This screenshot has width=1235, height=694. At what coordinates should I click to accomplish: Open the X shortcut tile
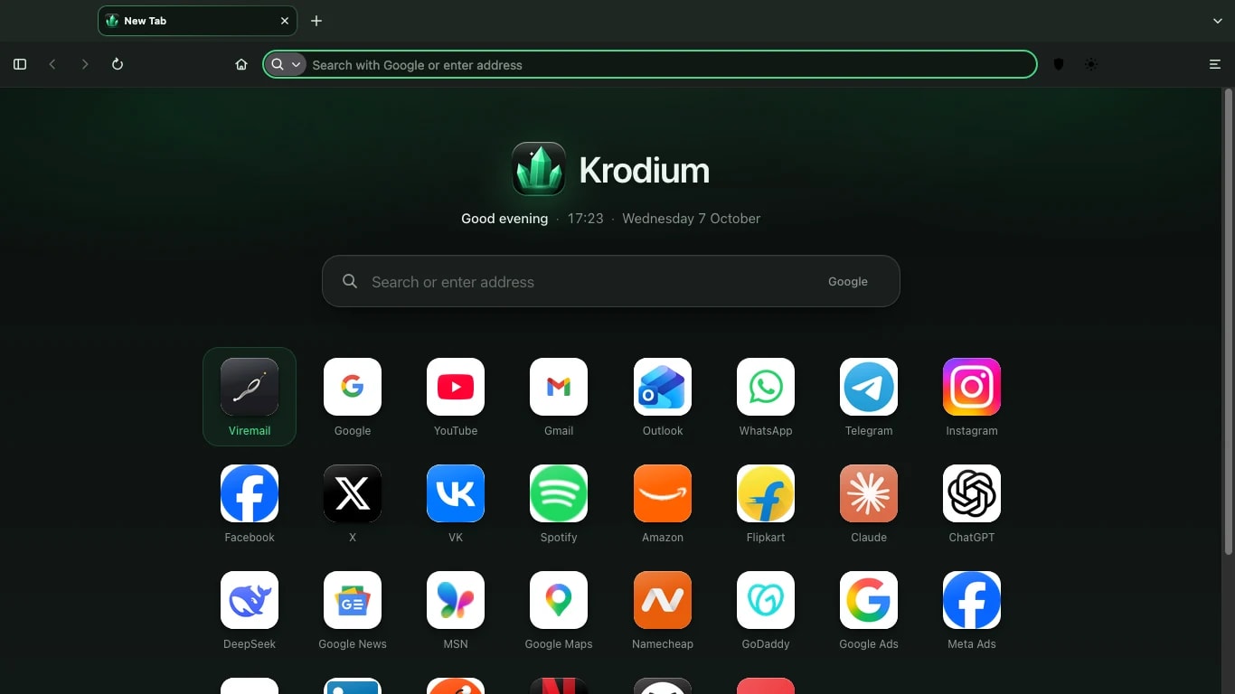(x=353, y=503)
